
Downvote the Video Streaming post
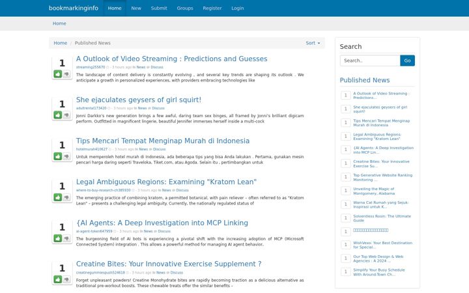[66, 74]
